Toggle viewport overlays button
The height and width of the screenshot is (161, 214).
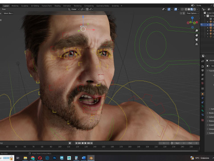click(176, 9)
